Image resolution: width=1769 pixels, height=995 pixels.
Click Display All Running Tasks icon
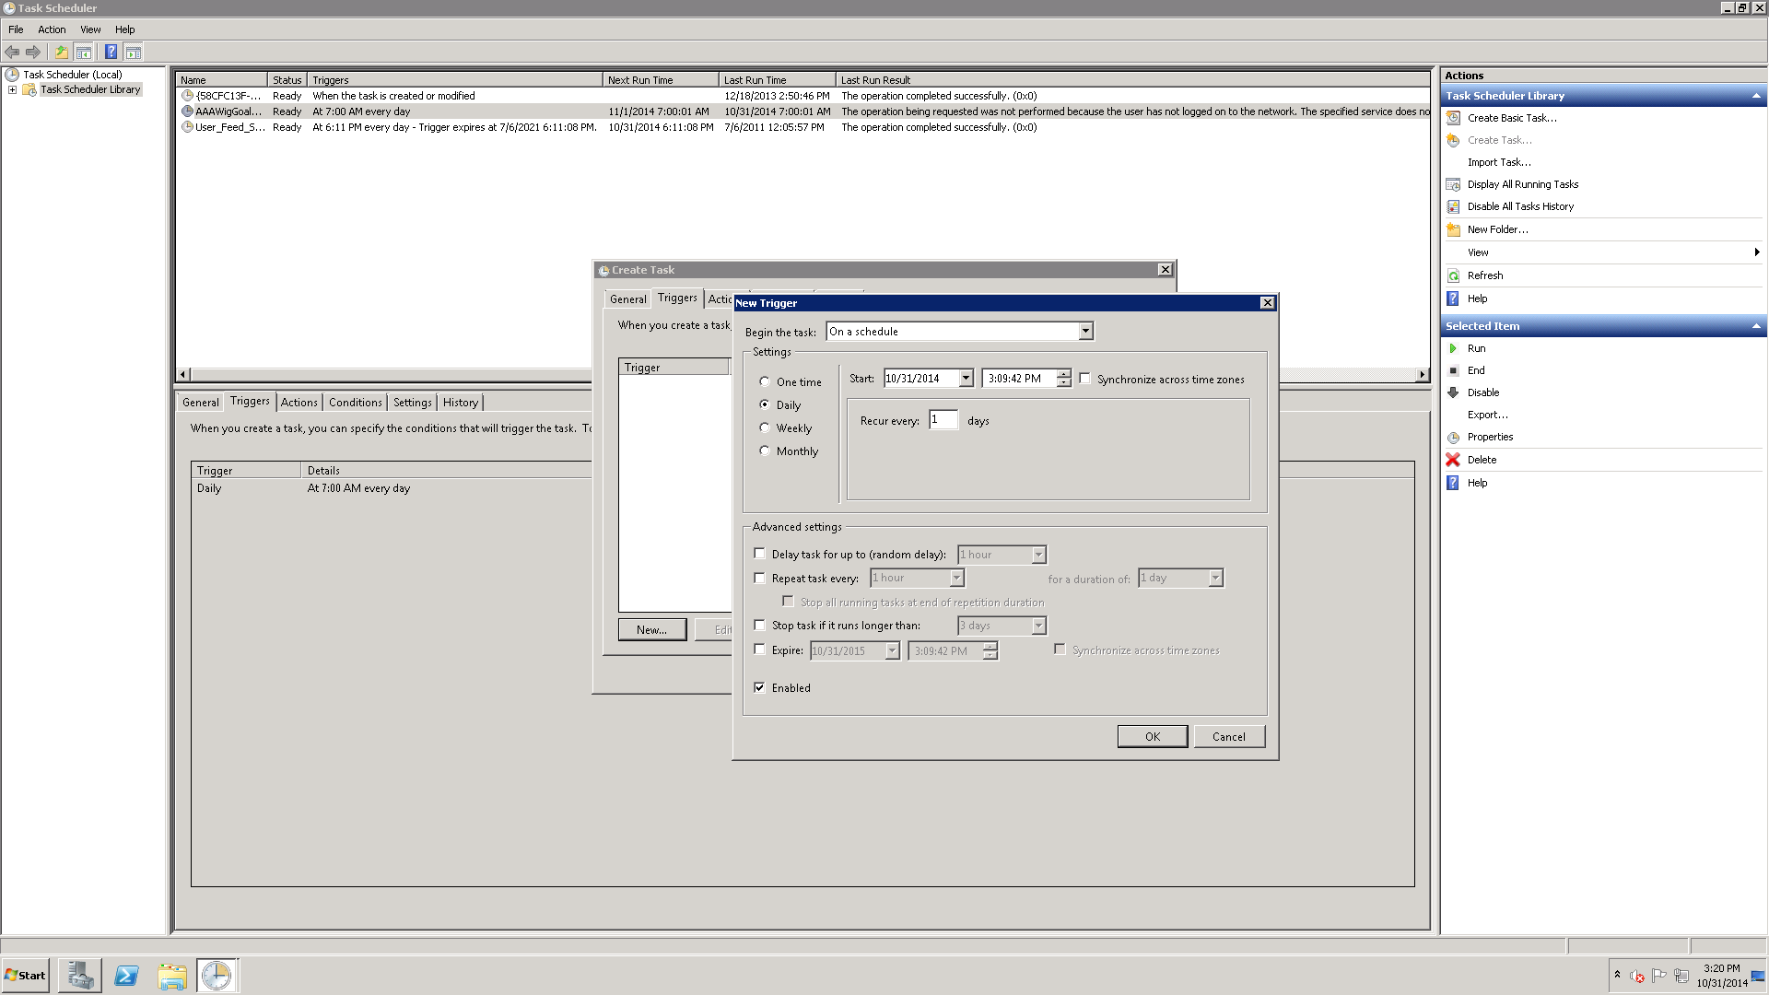1453,184
